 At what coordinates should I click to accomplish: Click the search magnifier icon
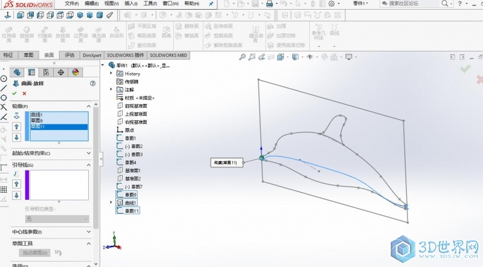point(444,4)
